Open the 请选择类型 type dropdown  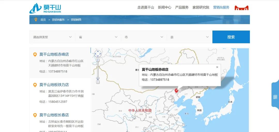coord(52,37)
